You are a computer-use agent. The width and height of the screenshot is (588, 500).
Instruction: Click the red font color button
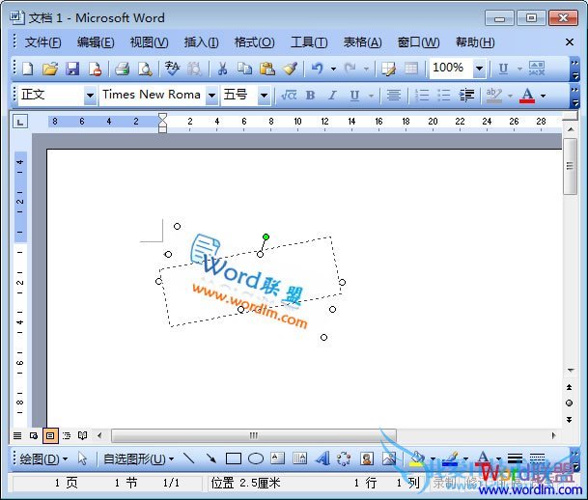(526, 96)
